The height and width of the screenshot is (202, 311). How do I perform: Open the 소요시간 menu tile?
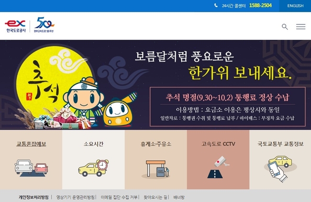pyautogui.click(x=93, y=160)
